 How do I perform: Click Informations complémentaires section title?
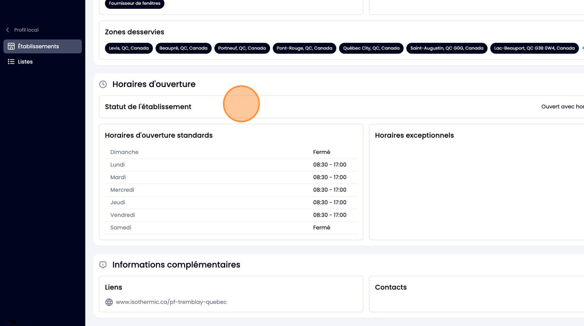[x=176, y=265]
